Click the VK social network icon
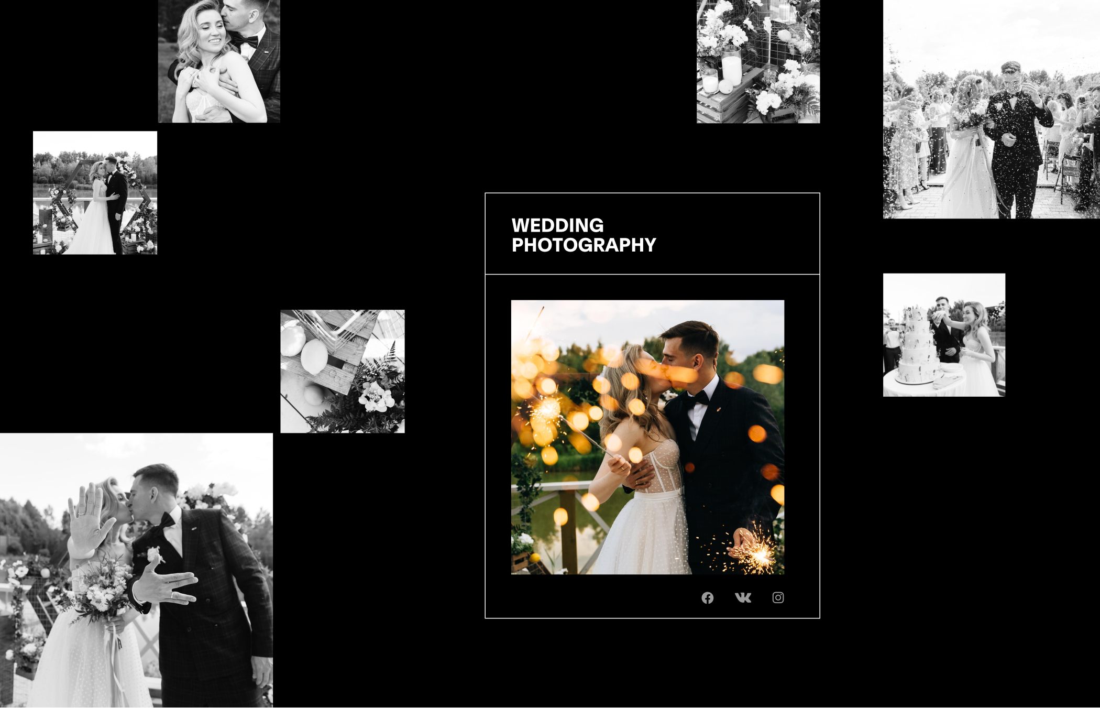 coord(743,598)
